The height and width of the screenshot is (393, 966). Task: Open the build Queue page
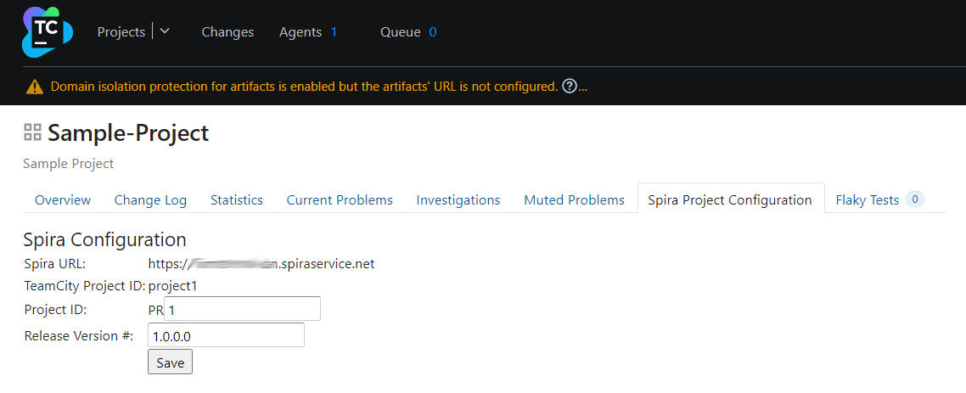coord(401,32)
